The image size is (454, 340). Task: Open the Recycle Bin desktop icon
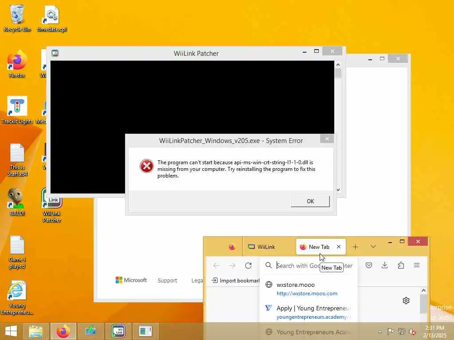point(17,18)
